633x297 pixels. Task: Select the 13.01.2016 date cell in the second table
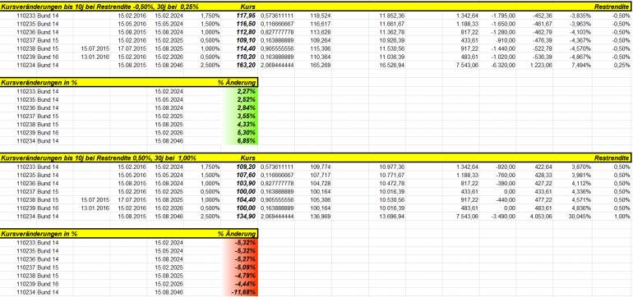tap(91, 208)
